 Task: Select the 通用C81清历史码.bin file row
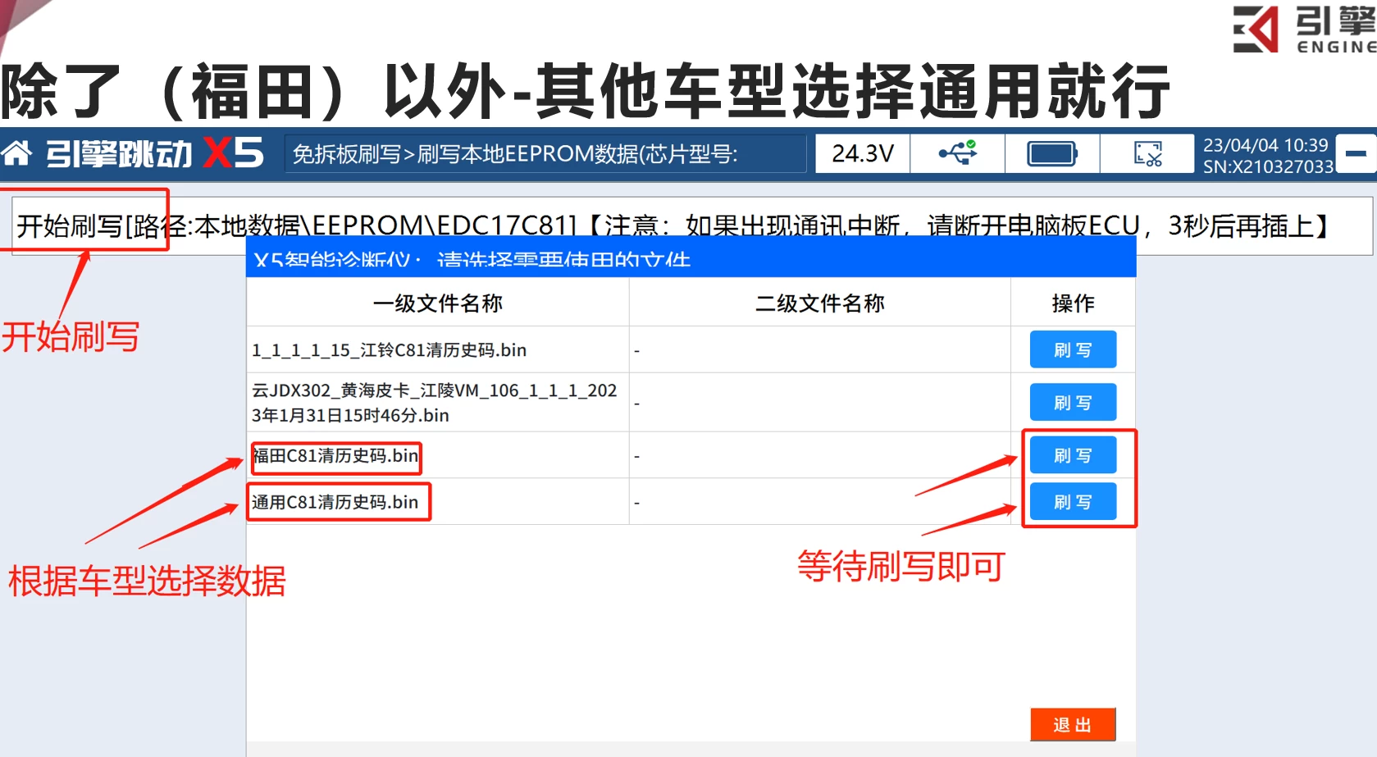(335, 502)
